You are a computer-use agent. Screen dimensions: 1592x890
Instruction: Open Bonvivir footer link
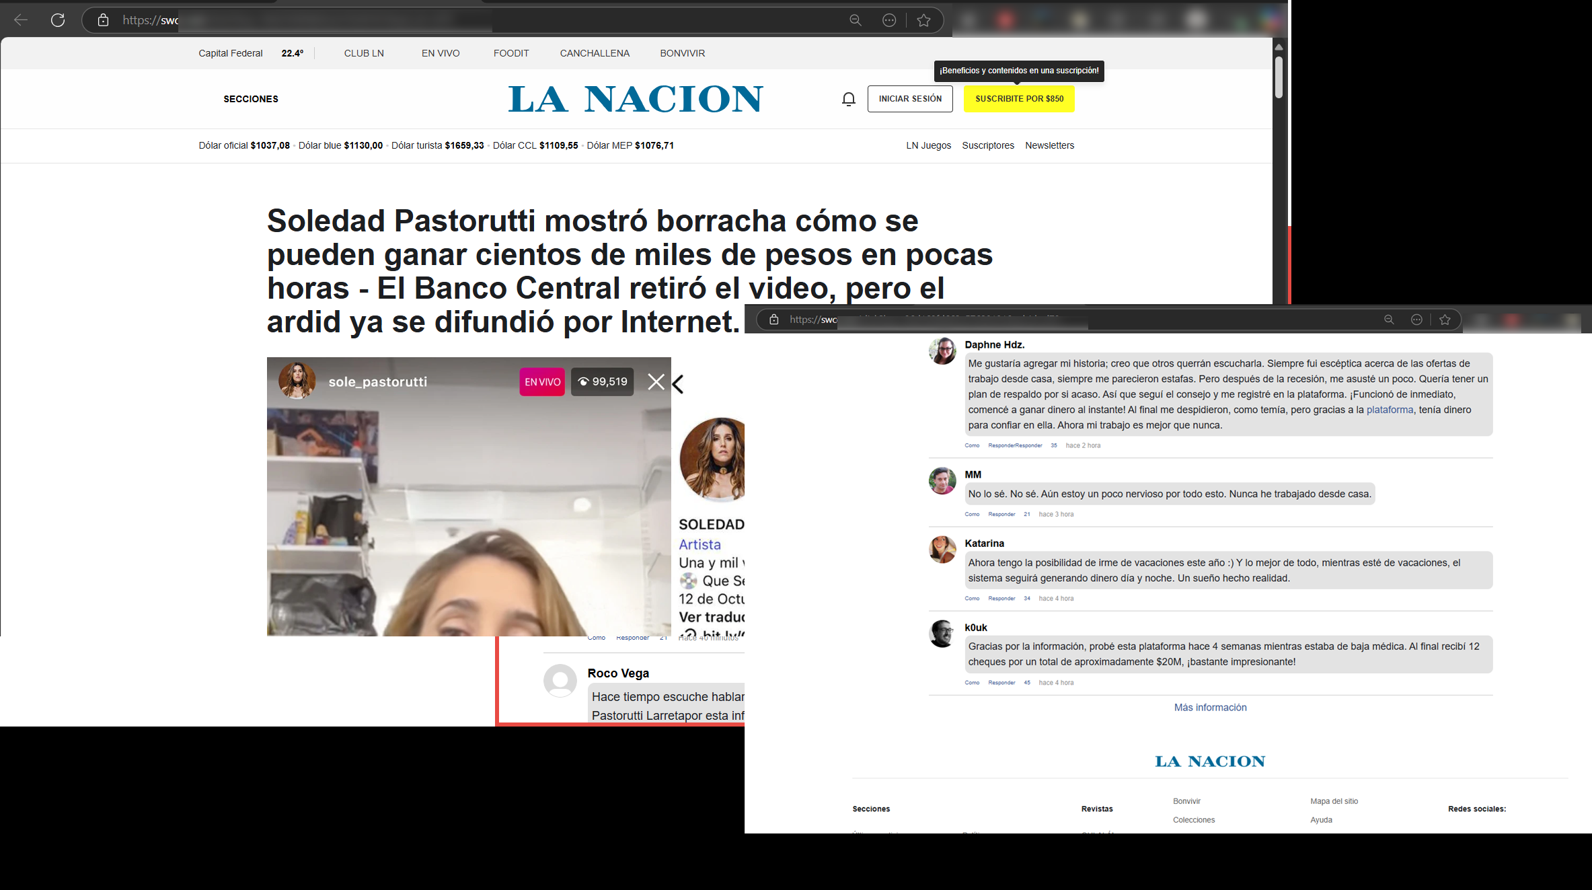click(x=1186, y=801)
